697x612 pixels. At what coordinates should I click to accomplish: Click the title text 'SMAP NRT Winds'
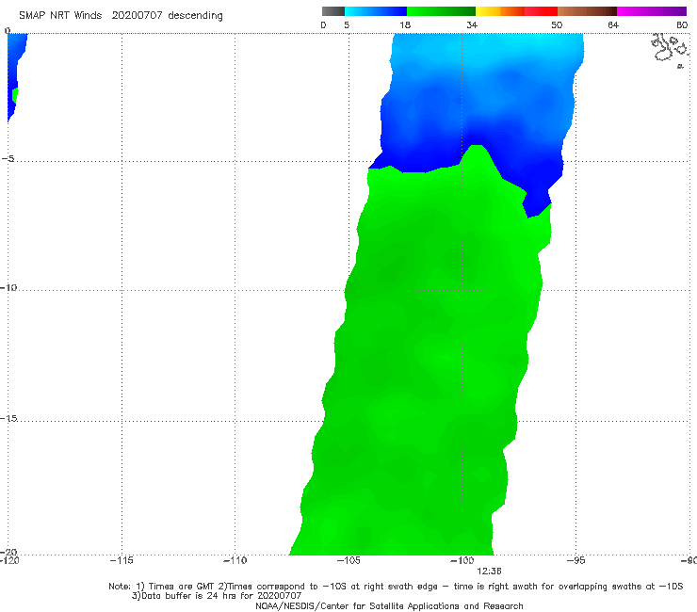pyautogui.click(x=60, y=16)
